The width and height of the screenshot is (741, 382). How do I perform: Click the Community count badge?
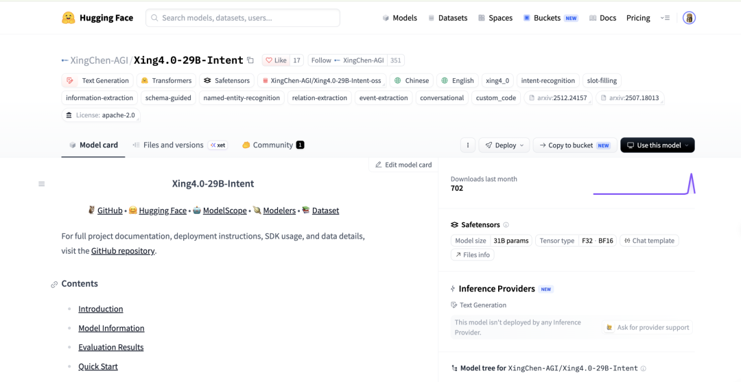click(300, 145)
